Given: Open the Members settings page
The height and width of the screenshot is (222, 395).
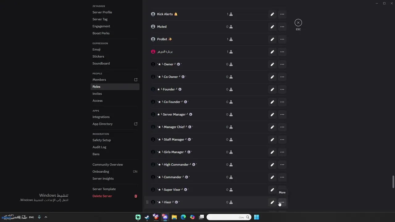Looking at the screenshot, I should coord(99,80).
